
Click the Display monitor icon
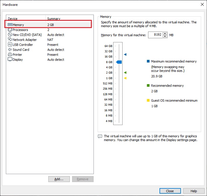click(10, 60)
